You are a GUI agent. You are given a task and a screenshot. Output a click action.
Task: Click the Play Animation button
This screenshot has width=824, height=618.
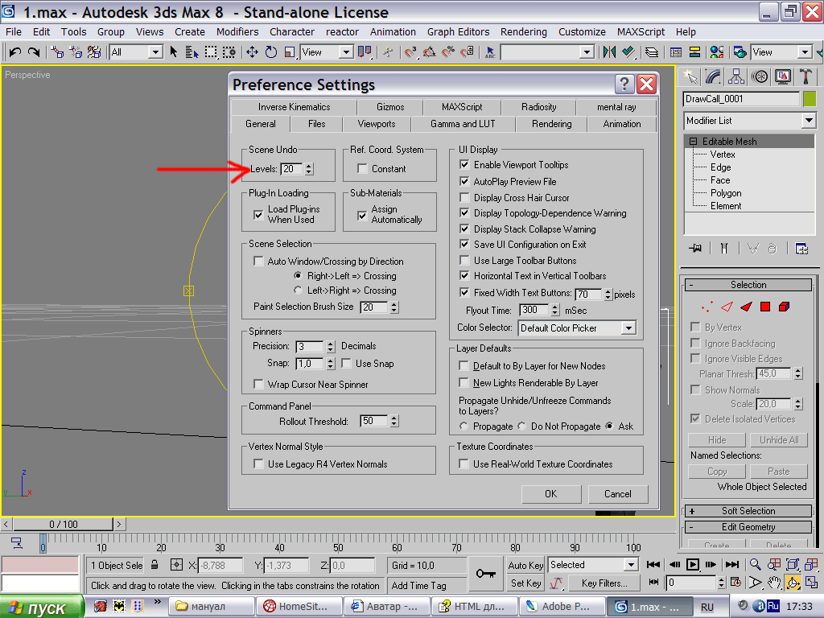point(693,564)
